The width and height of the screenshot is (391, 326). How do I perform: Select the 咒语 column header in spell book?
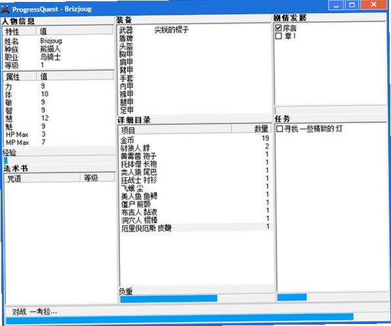click(x=42, y=178)
